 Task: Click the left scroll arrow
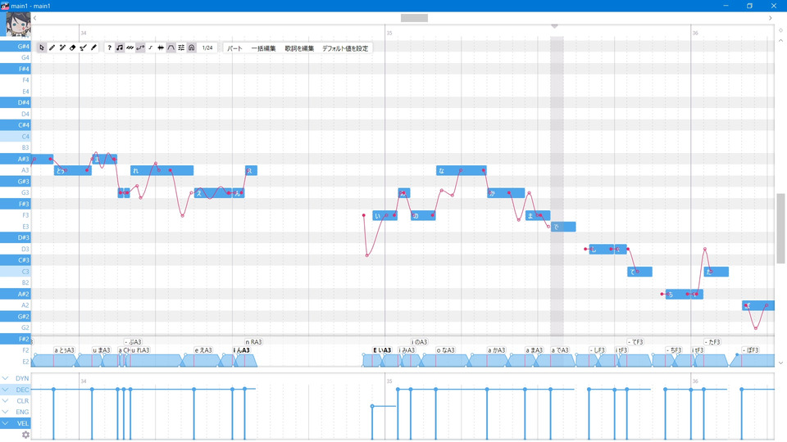pos(34,18)
